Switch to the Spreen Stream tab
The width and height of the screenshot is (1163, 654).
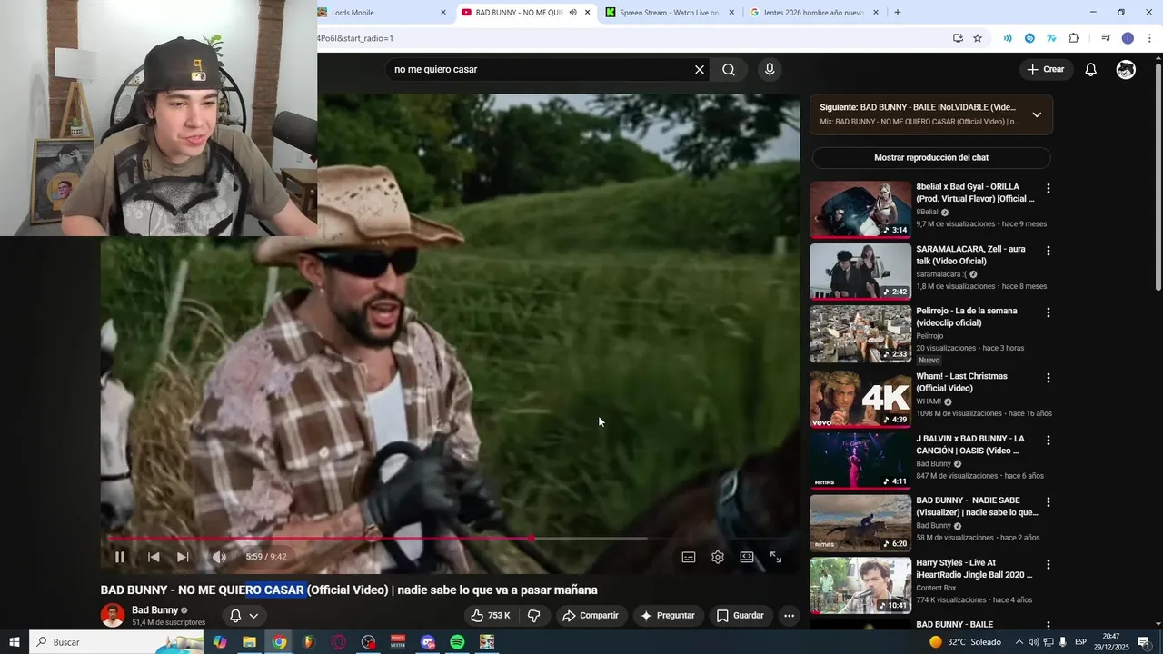(x=668, y=13)
